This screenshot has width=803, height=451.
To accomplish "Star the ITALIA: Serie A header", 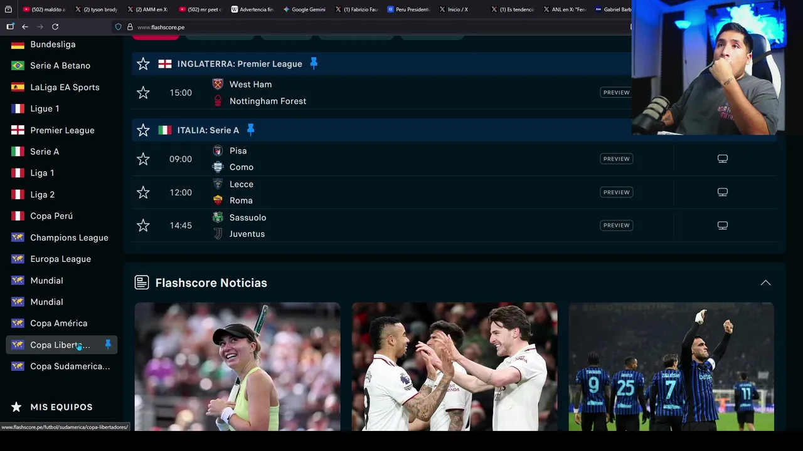I will pos(143,130).
